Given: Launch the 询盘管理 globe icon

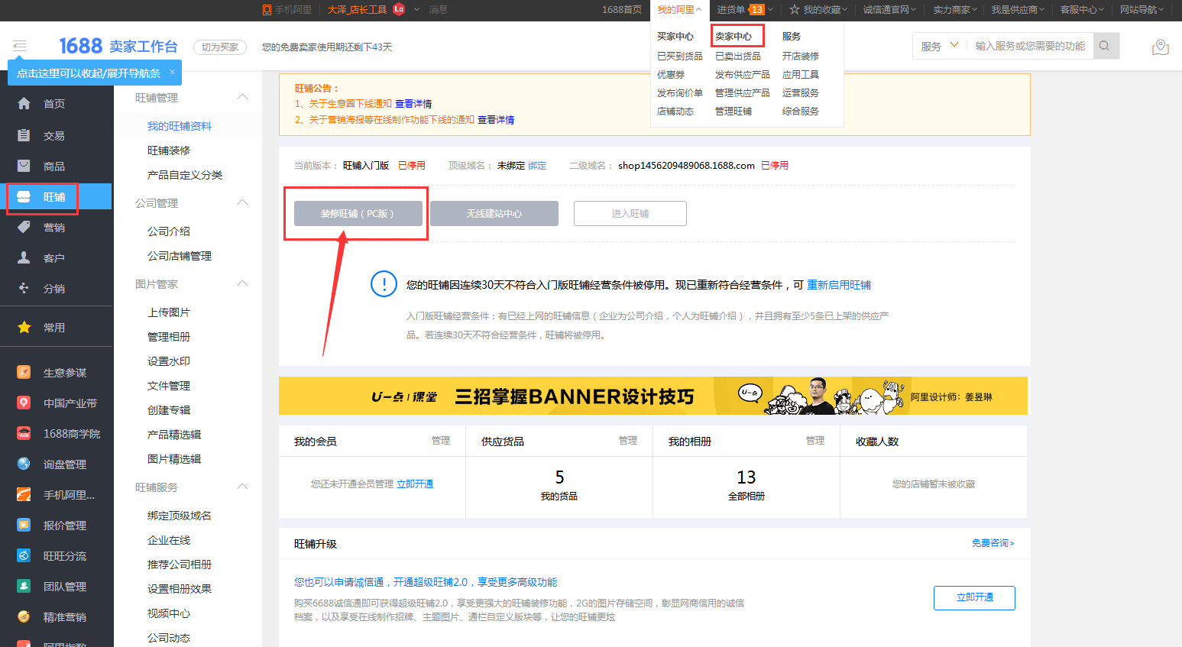Looking at the screenshot, I should [x=24, y=464].
